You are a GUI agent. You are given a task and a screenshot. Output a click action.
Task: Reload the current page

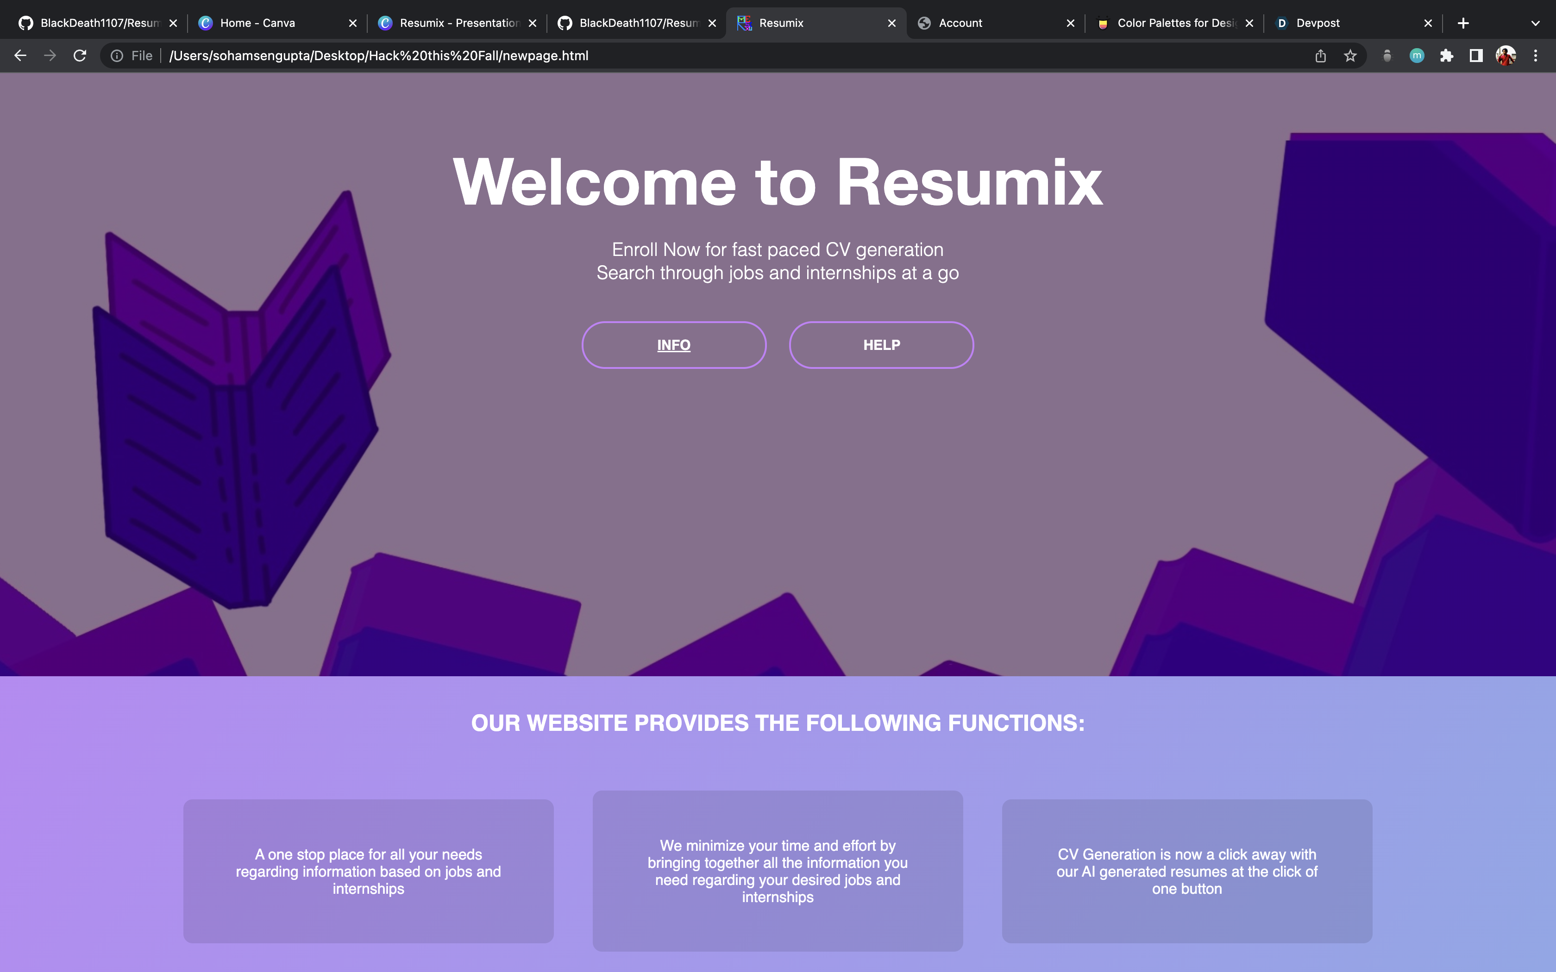80,56
